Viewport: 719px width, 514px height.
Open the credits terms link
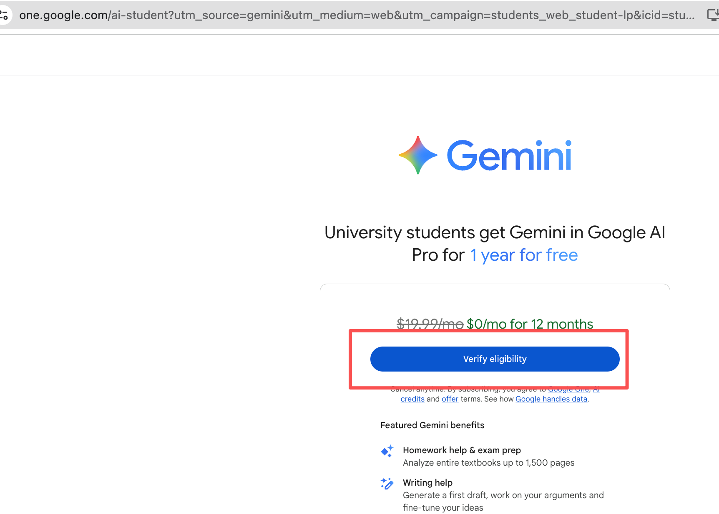tap(412, 399)
